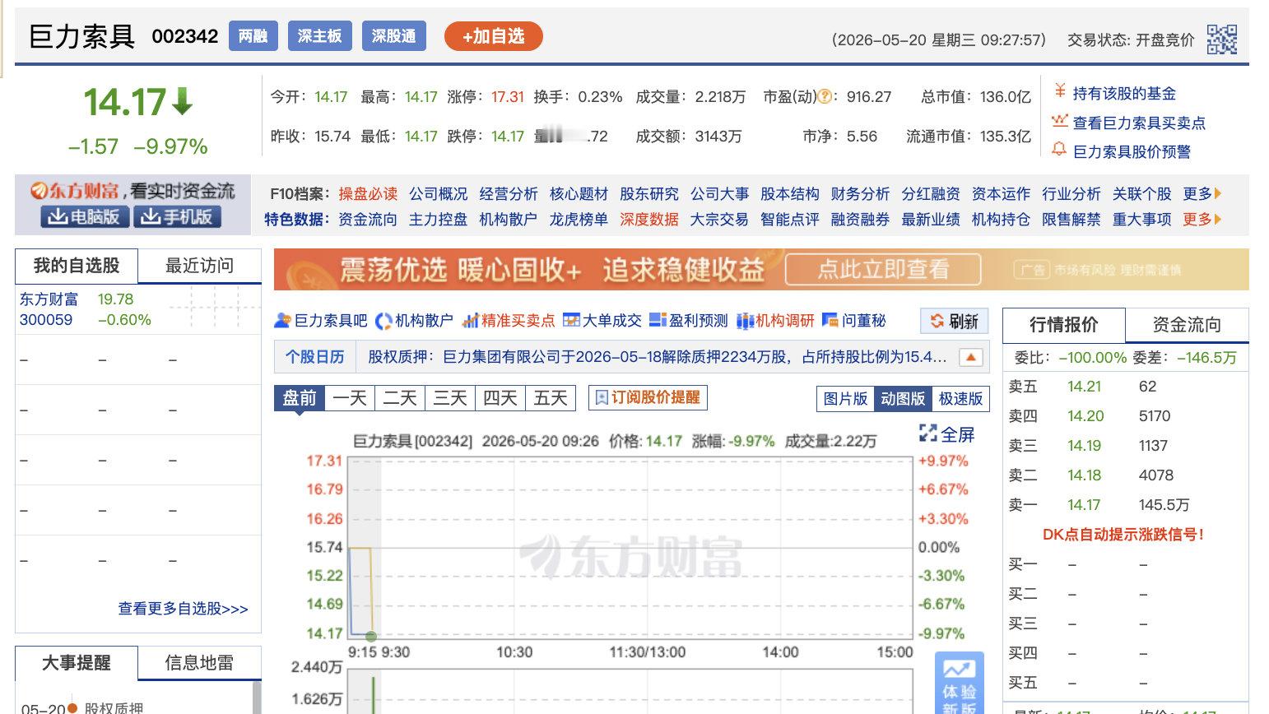This screenshot has height=714, width=1269.
Task: Click the 卖一 price 14.17
Action: point(1084,505)
